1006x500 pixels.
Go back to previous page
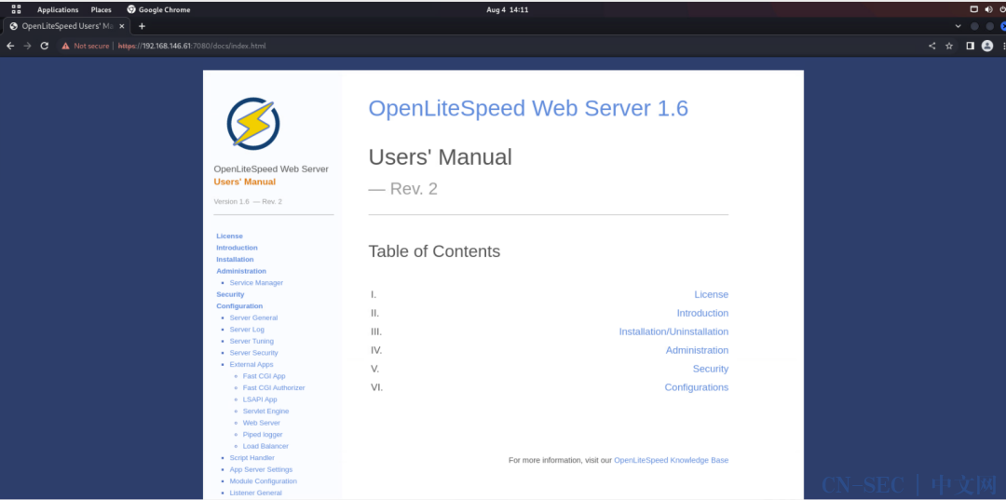[x=10, y=46]
